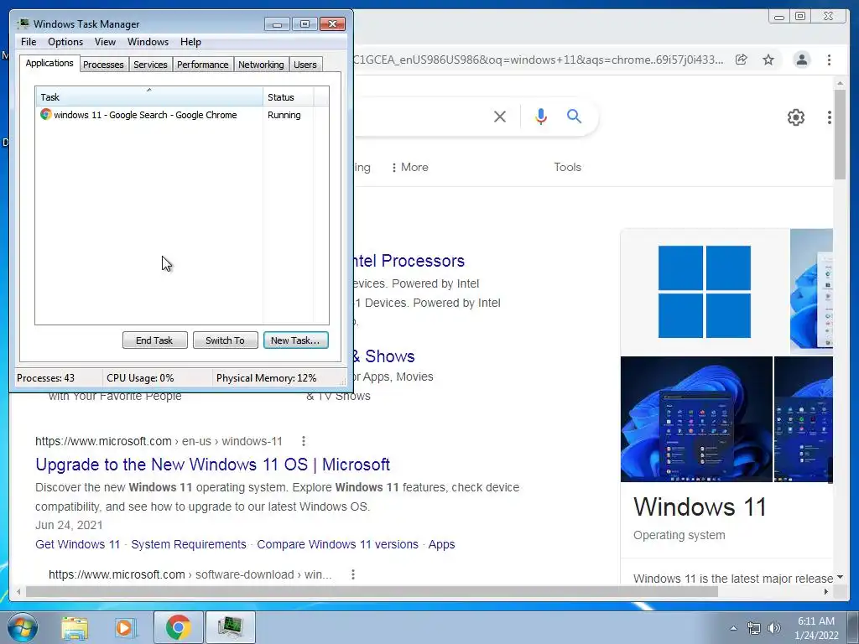Sort by the Status column header
This screenshot has width=859, height=644.
[289, 97]
